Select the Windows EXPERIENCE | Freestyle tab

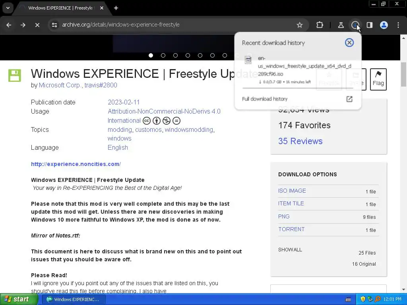click(60, 8)
